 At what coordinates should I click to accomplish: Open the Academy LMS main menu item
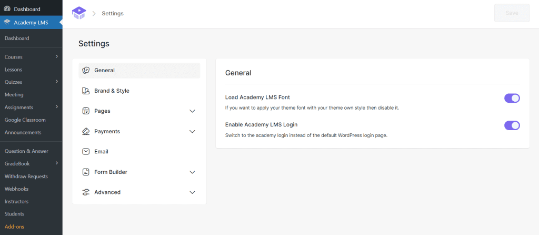31,23
